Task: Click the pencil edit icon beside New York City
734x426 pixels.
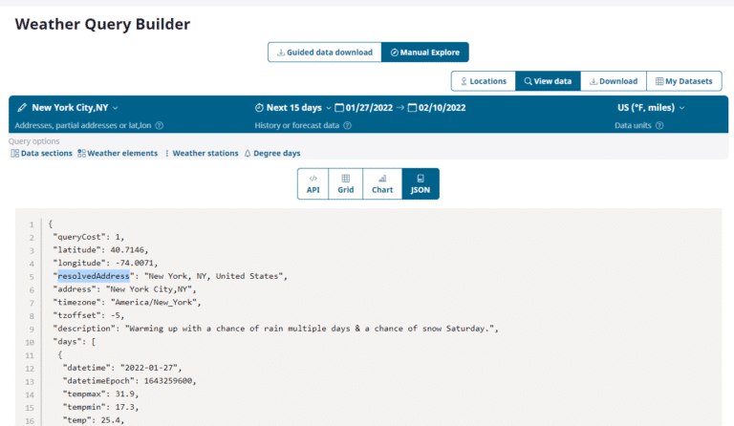Action: pos(22,108)
